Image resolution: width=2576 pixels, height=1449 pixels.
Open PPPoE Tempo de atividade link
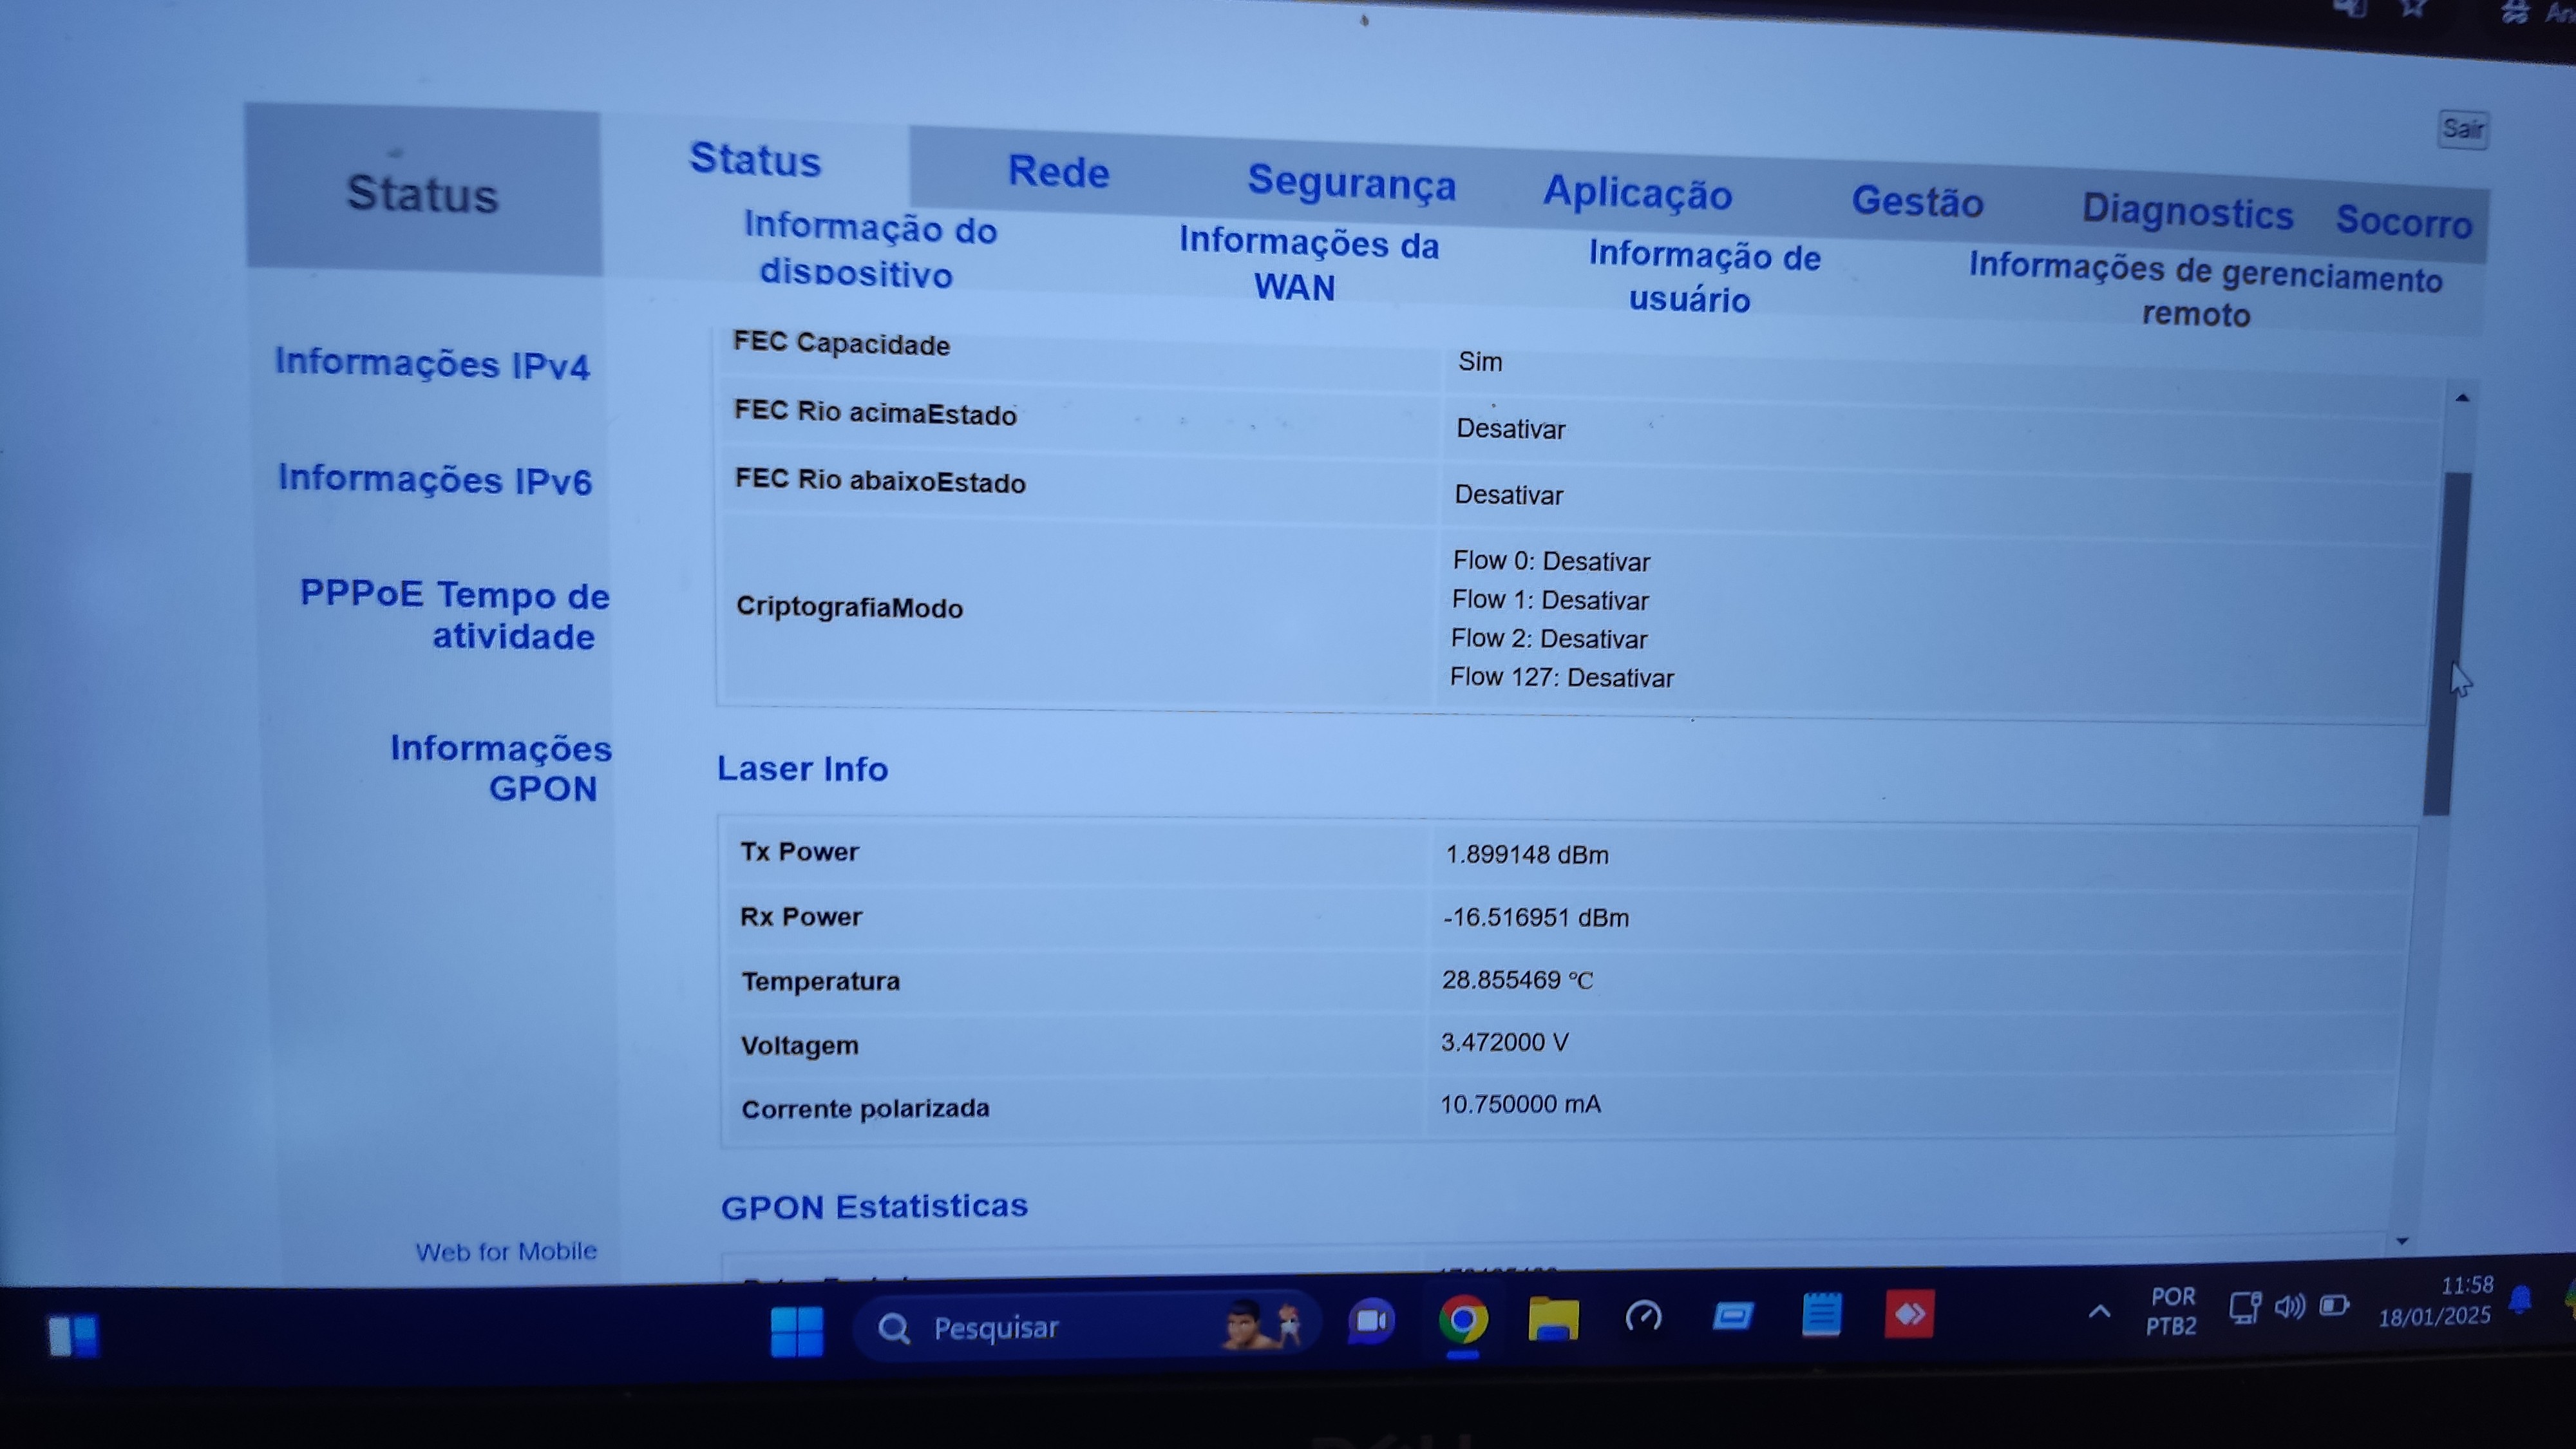(456, 615)
